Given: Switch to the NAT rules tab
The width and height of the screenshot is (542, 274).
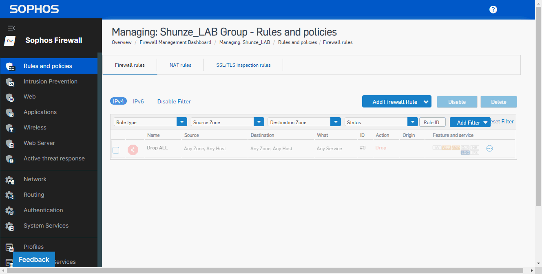Looking at the screenshot, I should (180, 65).
